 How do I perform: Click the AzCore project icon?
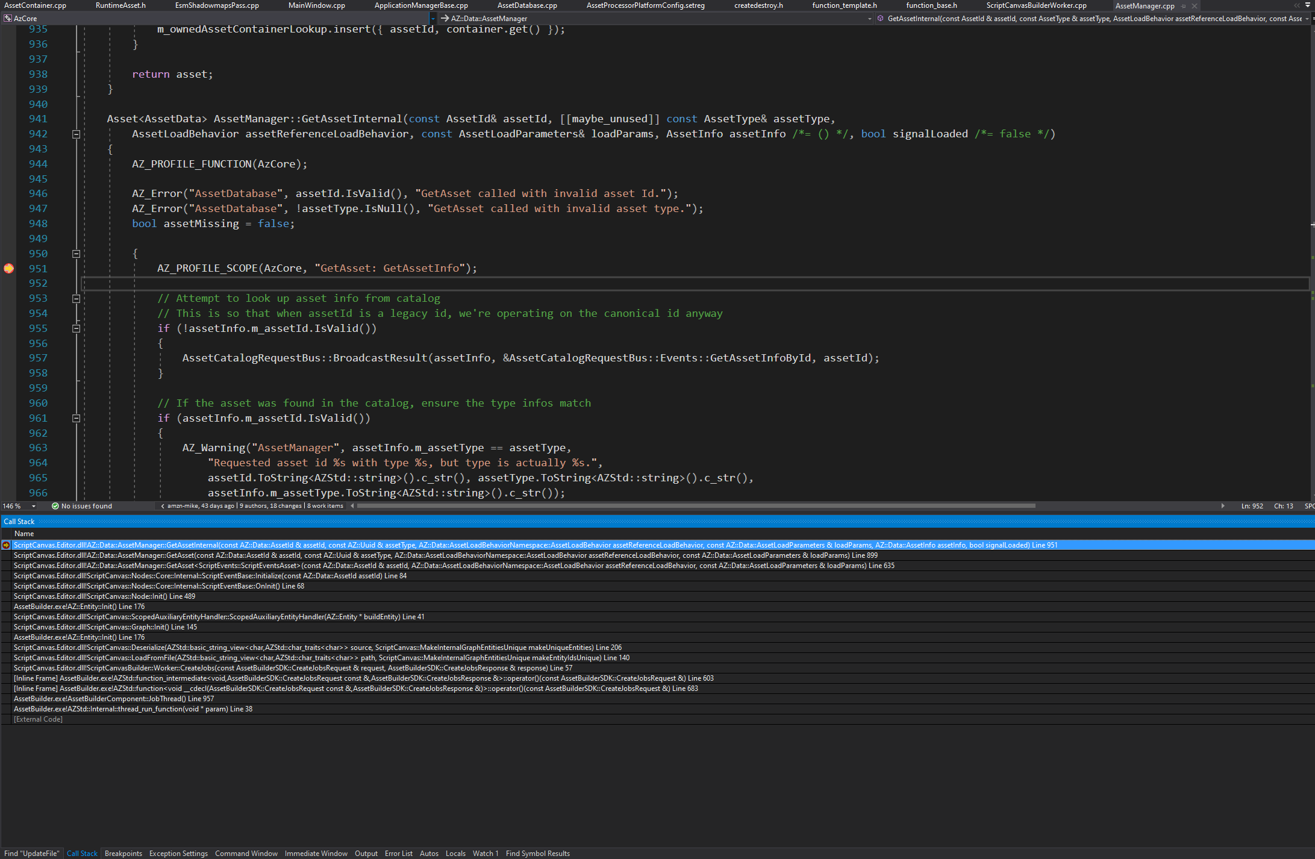point(8,19)
